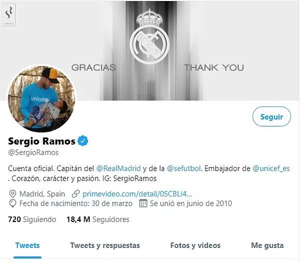View the 720 Siguiendo list

32,219
